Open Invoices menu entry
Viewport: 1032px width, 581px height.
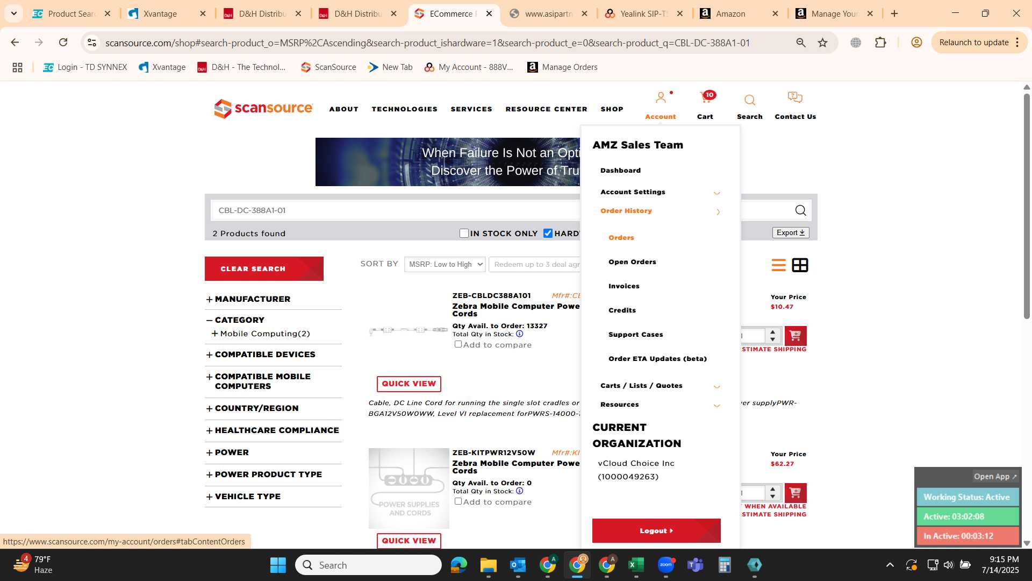pos(623,286)
